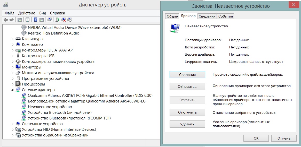This screenshot has height=147, width=301.
Task: Select Realtek High Definition Audio in the tree
Action: (x=53, y=33)
